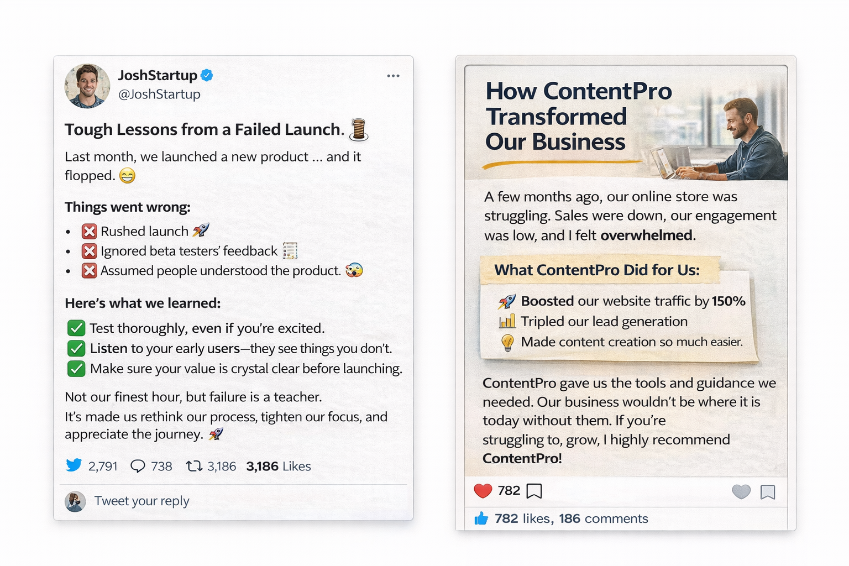
Task: Click the red heart icon on the ContentPro post
Action: pyautogui.click(x=483, y=490)
